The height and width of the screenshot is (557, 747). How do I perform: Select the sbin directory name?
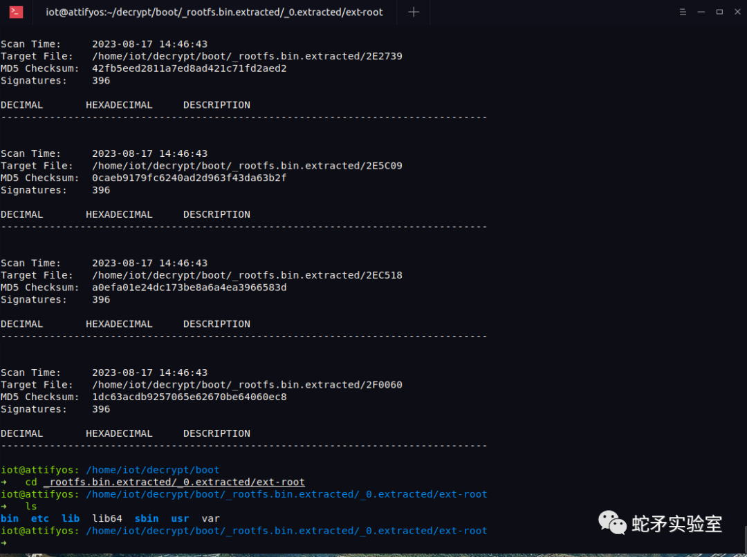point(147,518)
